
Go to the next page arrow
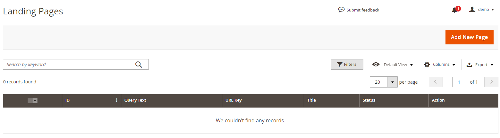tap(491, 82)
